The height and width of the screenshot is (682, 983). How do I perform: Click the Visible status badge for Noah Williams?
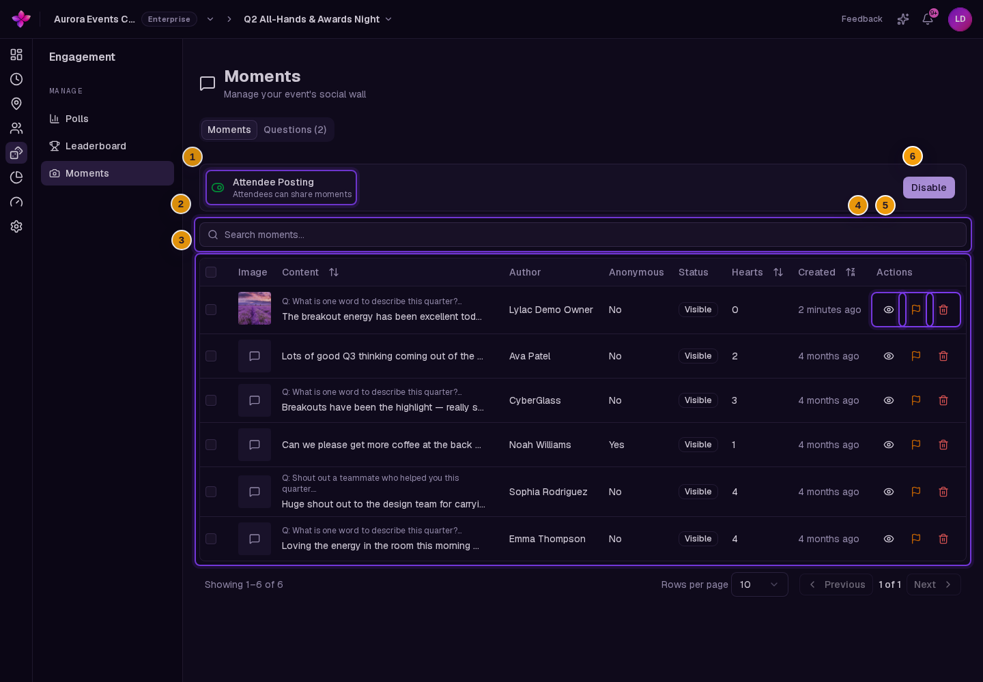point(698,445)
